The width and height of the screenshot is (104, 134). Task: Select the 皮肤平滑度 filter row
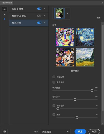29,9
